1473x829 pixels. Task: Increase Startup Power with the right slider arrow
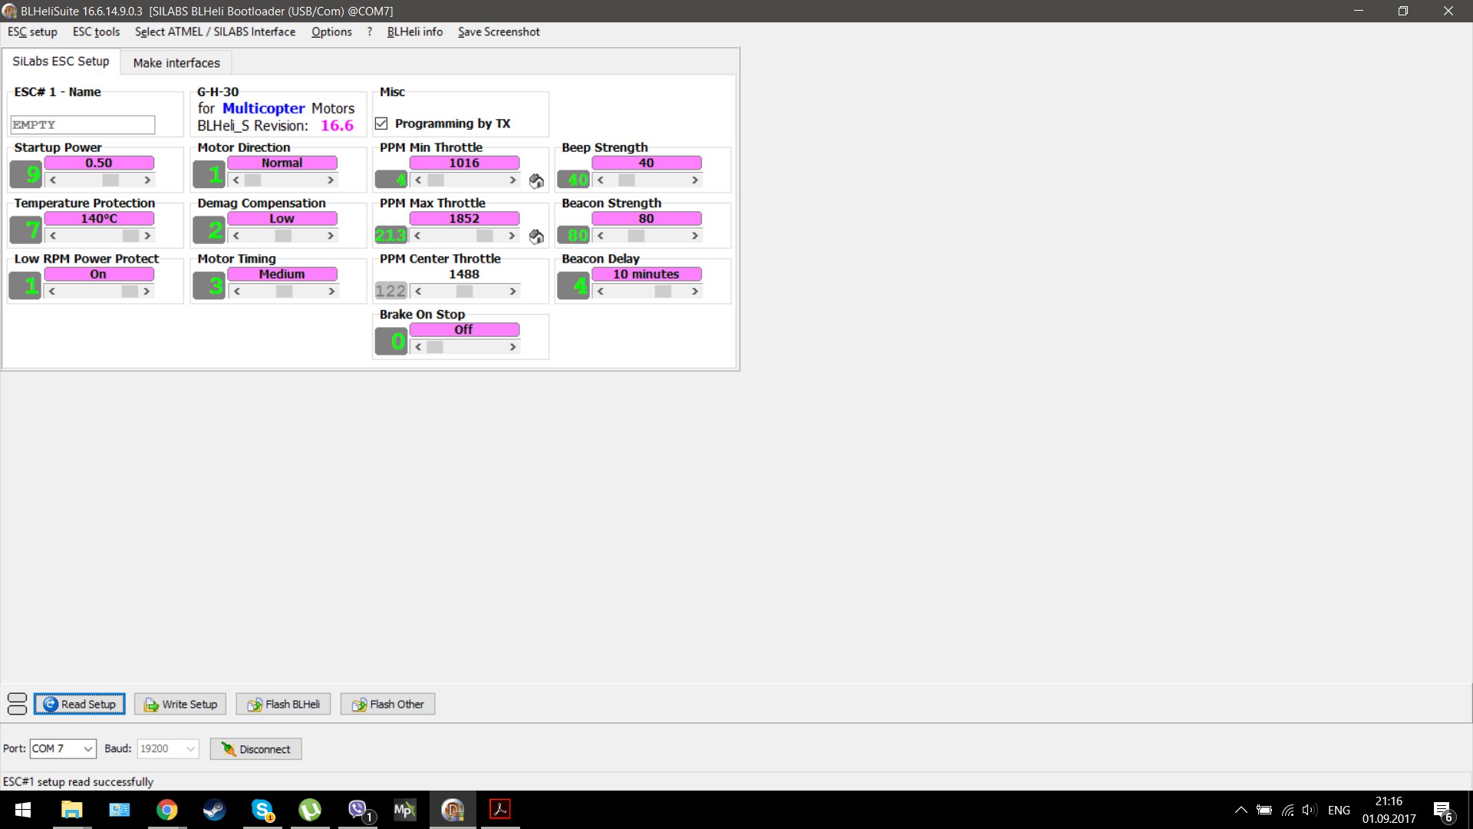coord(147,180)
